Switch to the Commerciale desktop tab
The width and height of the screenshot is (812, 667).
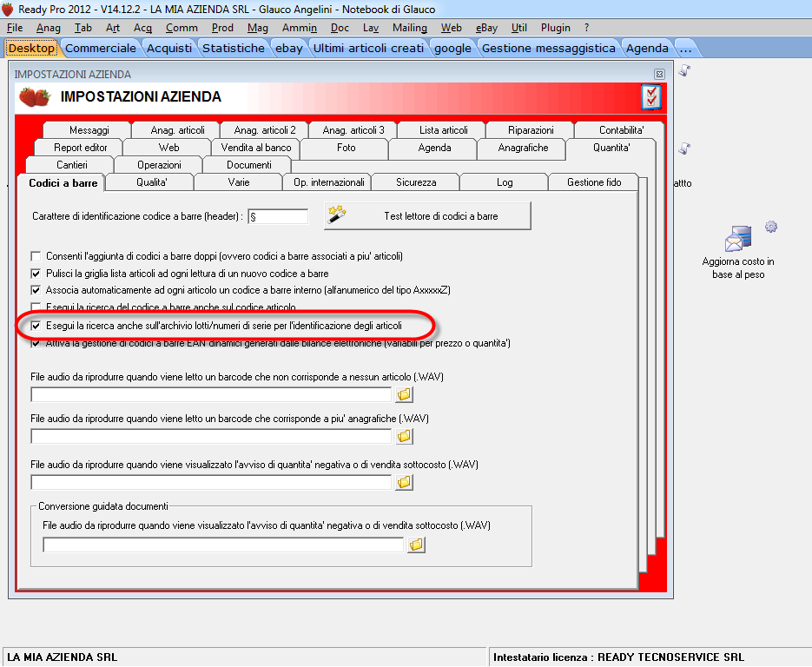coord(101,48)
